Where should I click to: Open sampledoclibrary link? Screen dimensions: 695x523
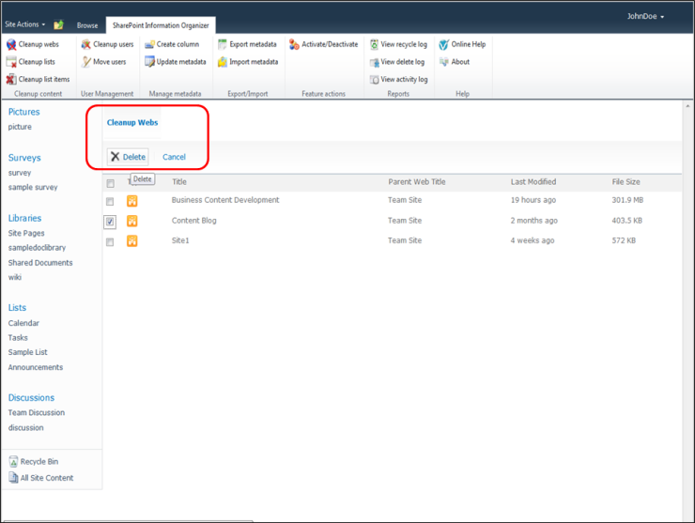(x=37, y=248)
